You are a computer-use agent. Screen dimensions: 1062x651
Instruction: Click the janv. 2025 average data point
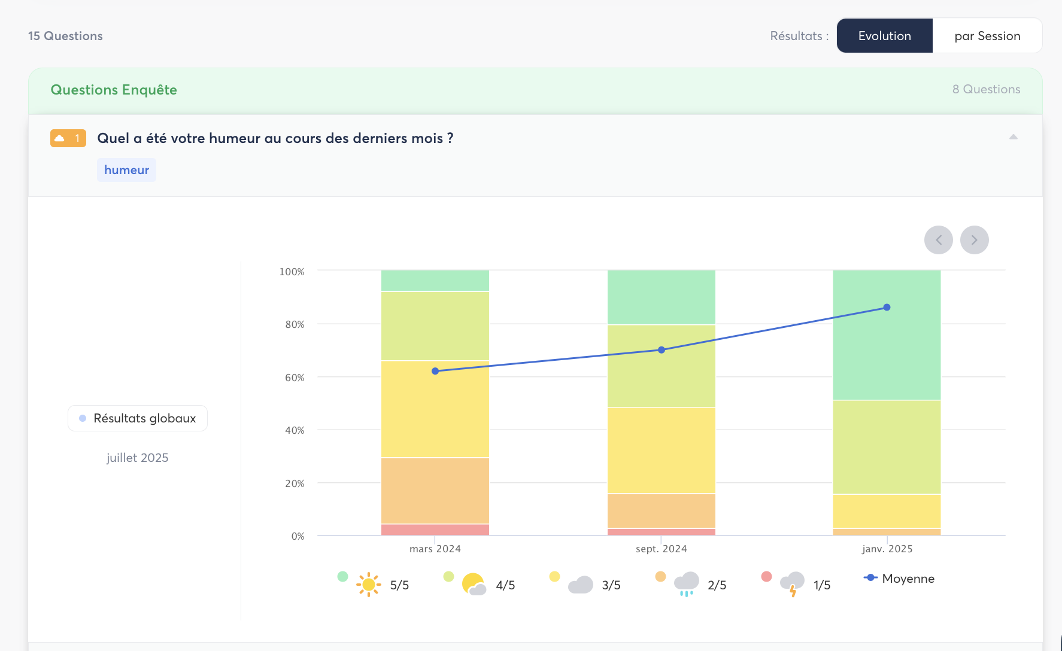pyautogui.click(x=887, y=308)
